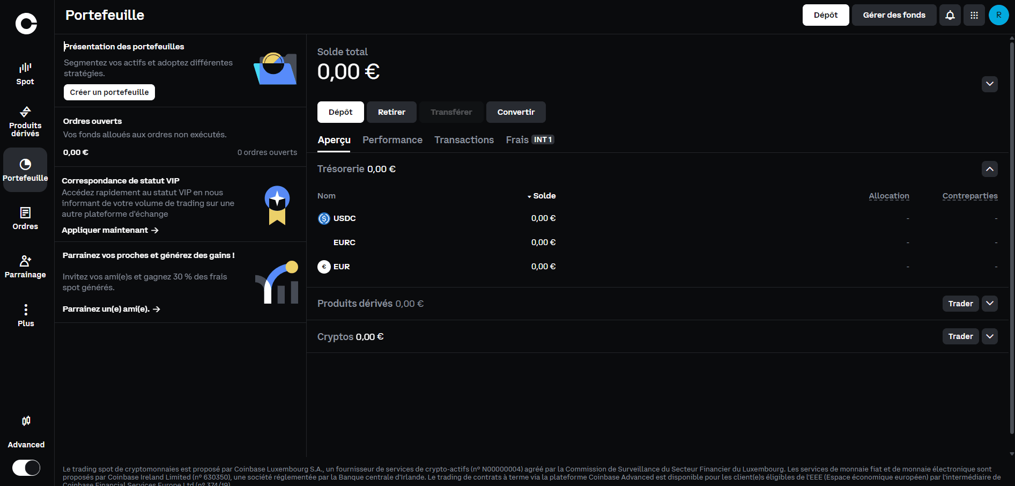Open the Spot section in the sidebar
The height and width of the screenshot is (486, 1015).
(25, 72)
